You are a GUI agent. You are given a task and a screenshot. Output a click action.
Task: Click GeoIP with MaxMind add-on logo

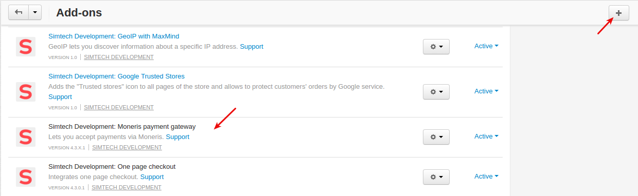click(x=25, y=47)
